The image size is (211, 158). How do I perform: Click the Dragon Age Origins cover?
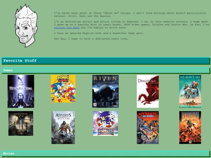tap(148, 91)
